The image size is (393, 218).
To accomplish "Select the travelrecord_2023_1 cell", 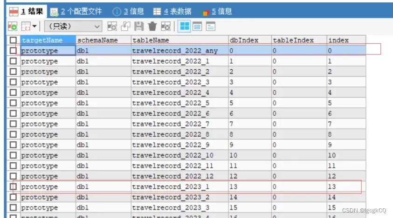I will pyautogui.click(x=179, y=187).
